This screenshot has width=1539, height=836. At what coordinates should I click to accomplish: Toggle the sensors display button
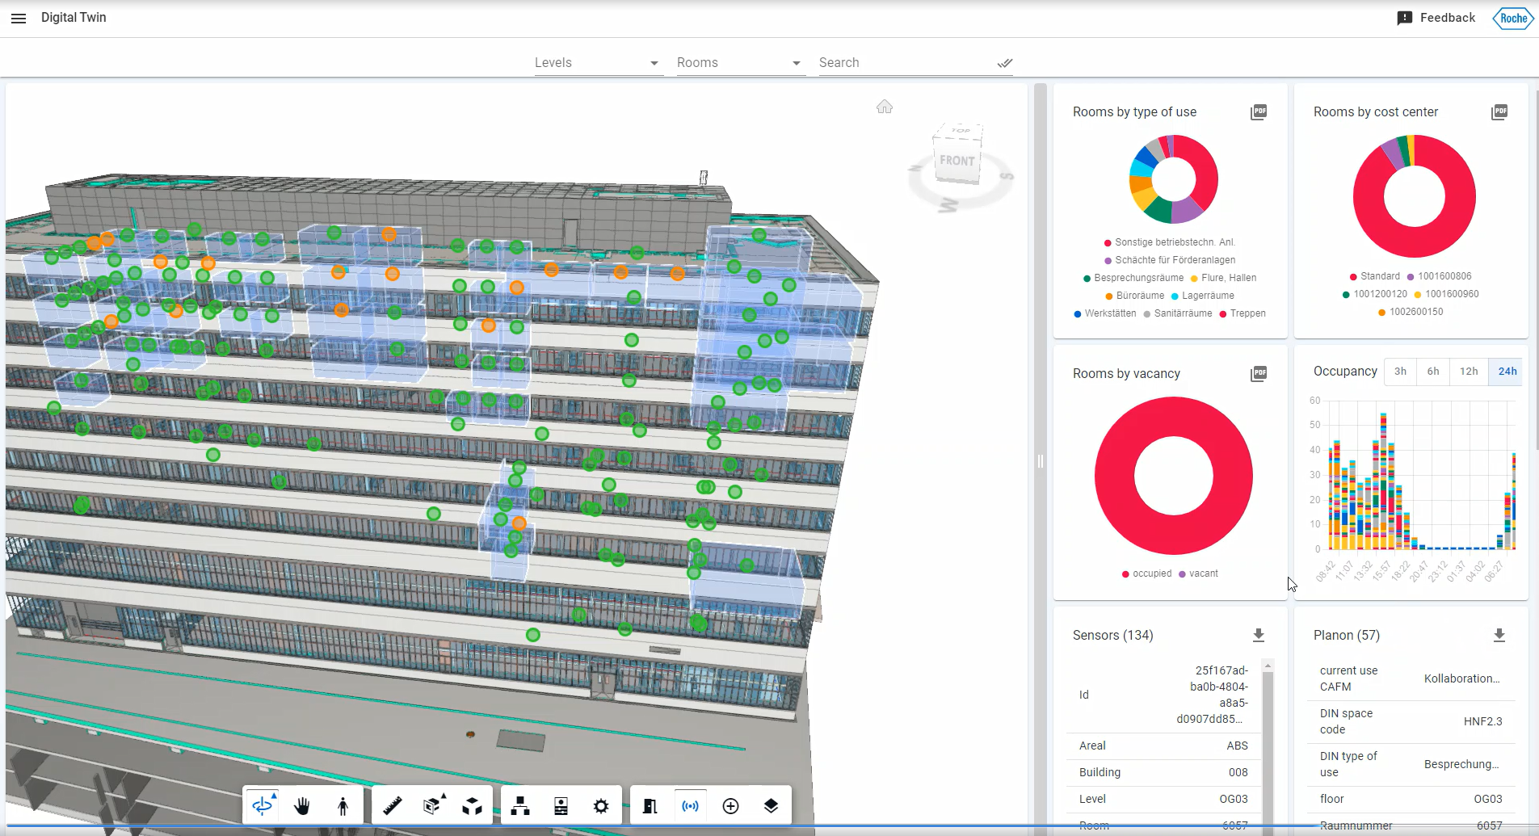tap(690, 805)
